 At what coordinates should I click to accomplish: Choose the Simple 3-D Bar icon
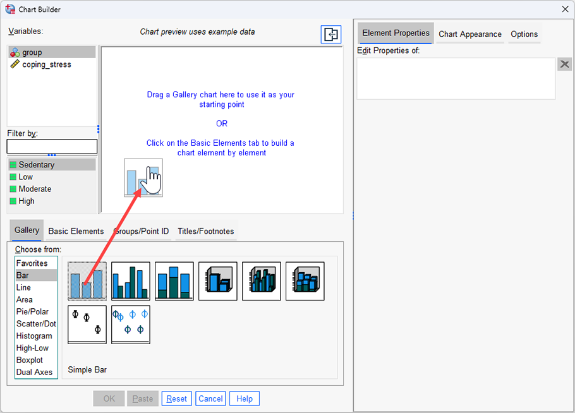pos(217,280)
